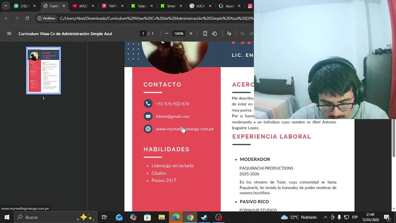Click the CONTACTO heading
Viewport: 396px width, 223px height.
coord(162,85)
